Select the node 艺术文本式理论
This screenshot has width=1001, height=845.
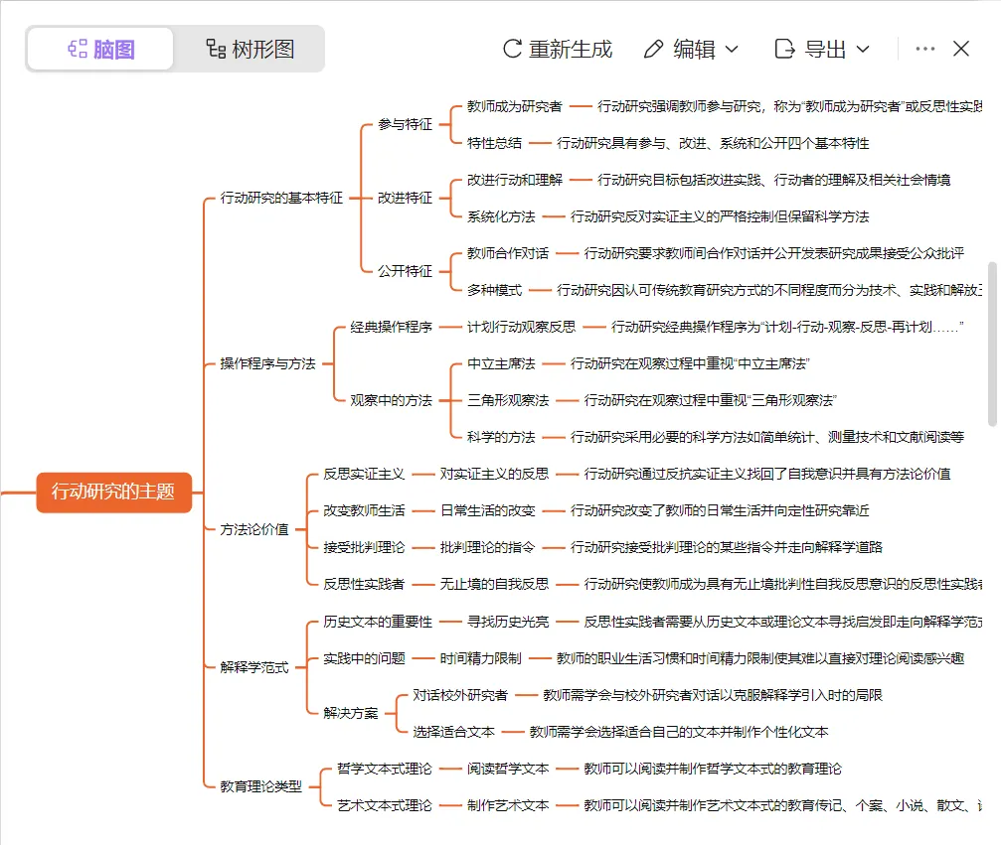point(385,806)
